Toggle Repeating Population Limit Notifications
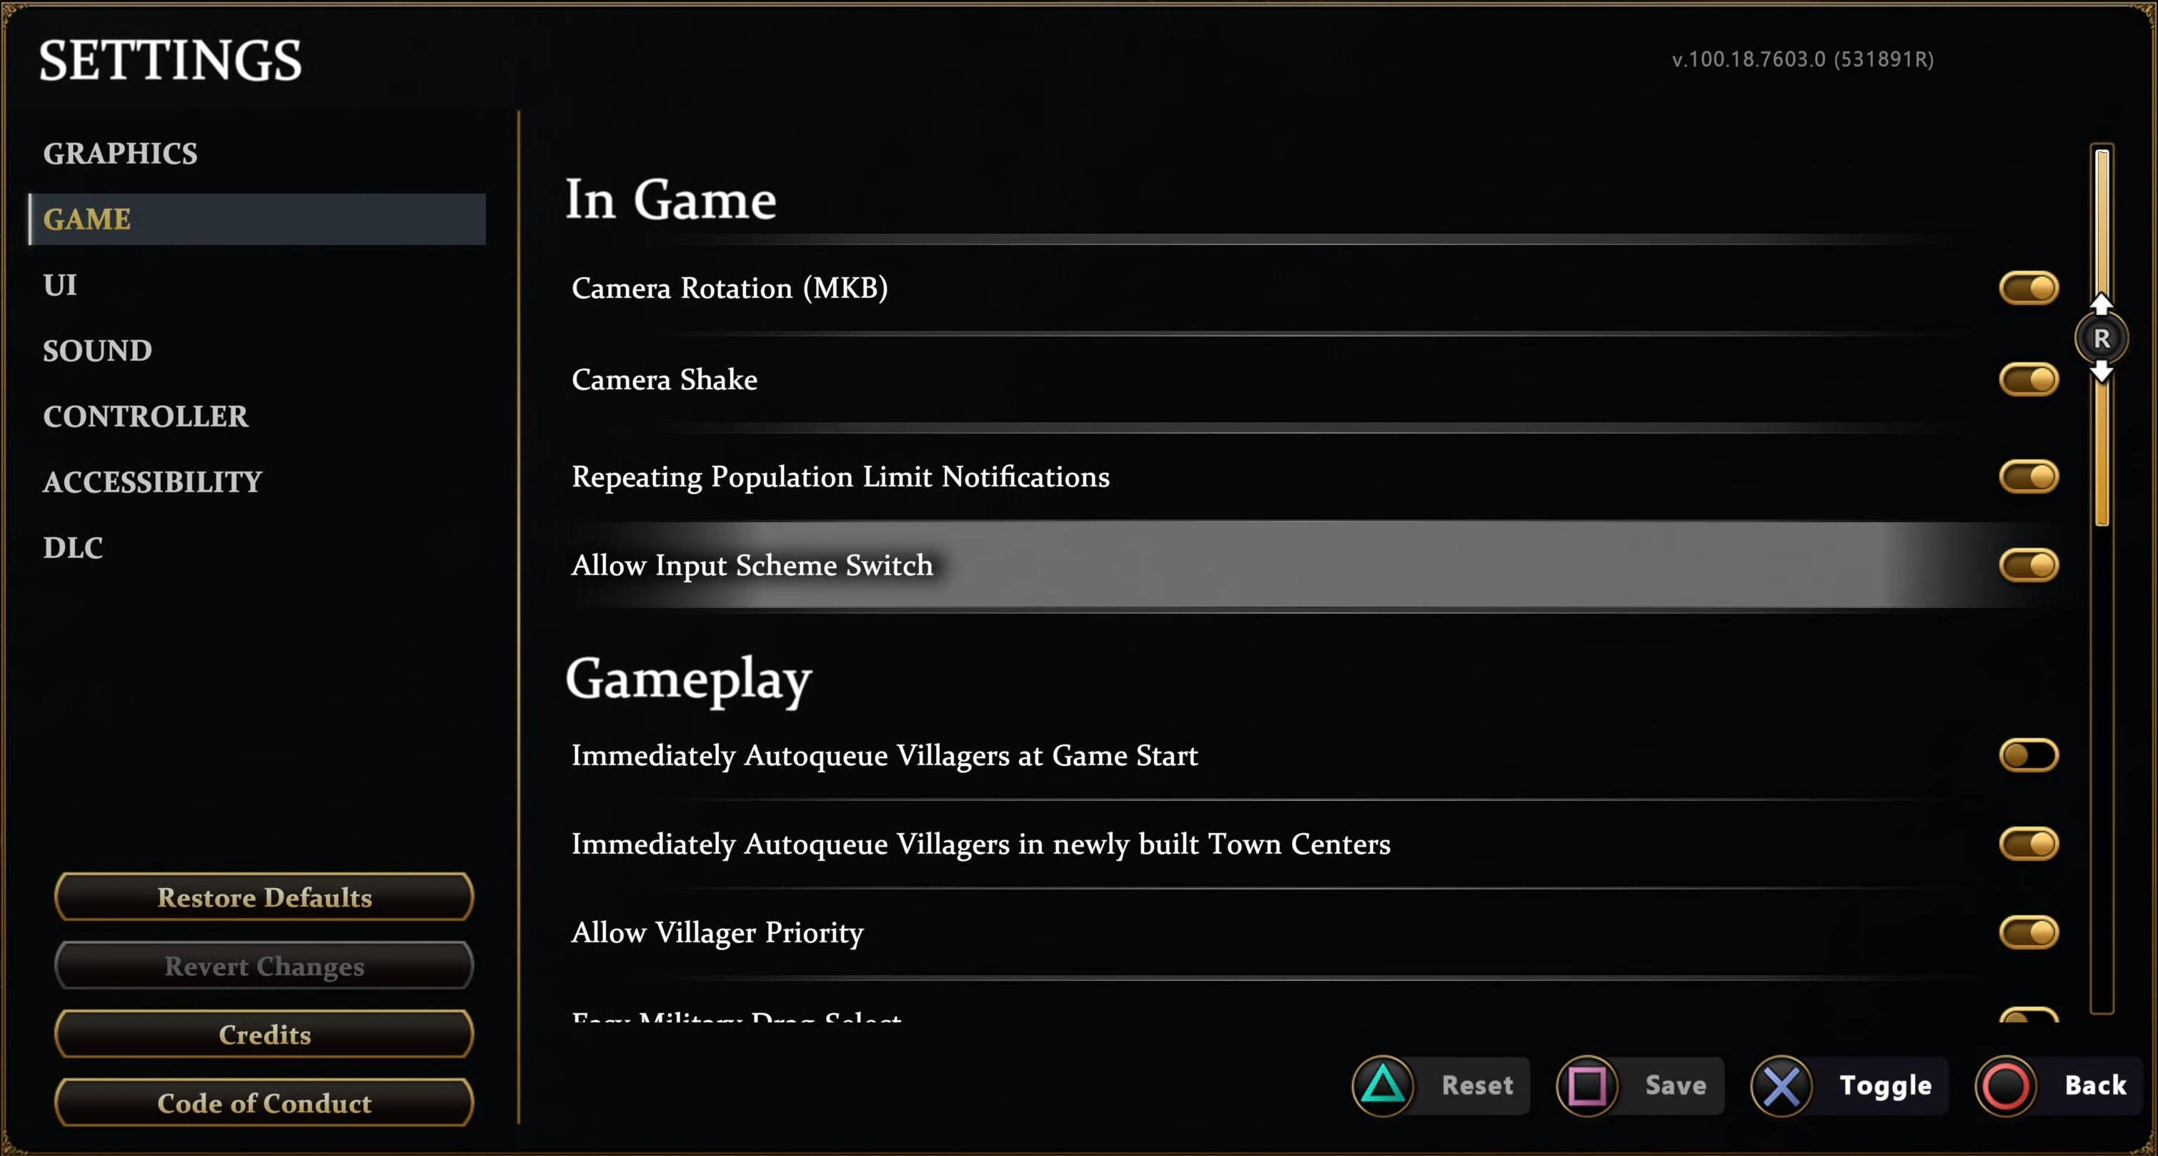Screen dimensions: 2158x1156 (x=2028, y=477)
